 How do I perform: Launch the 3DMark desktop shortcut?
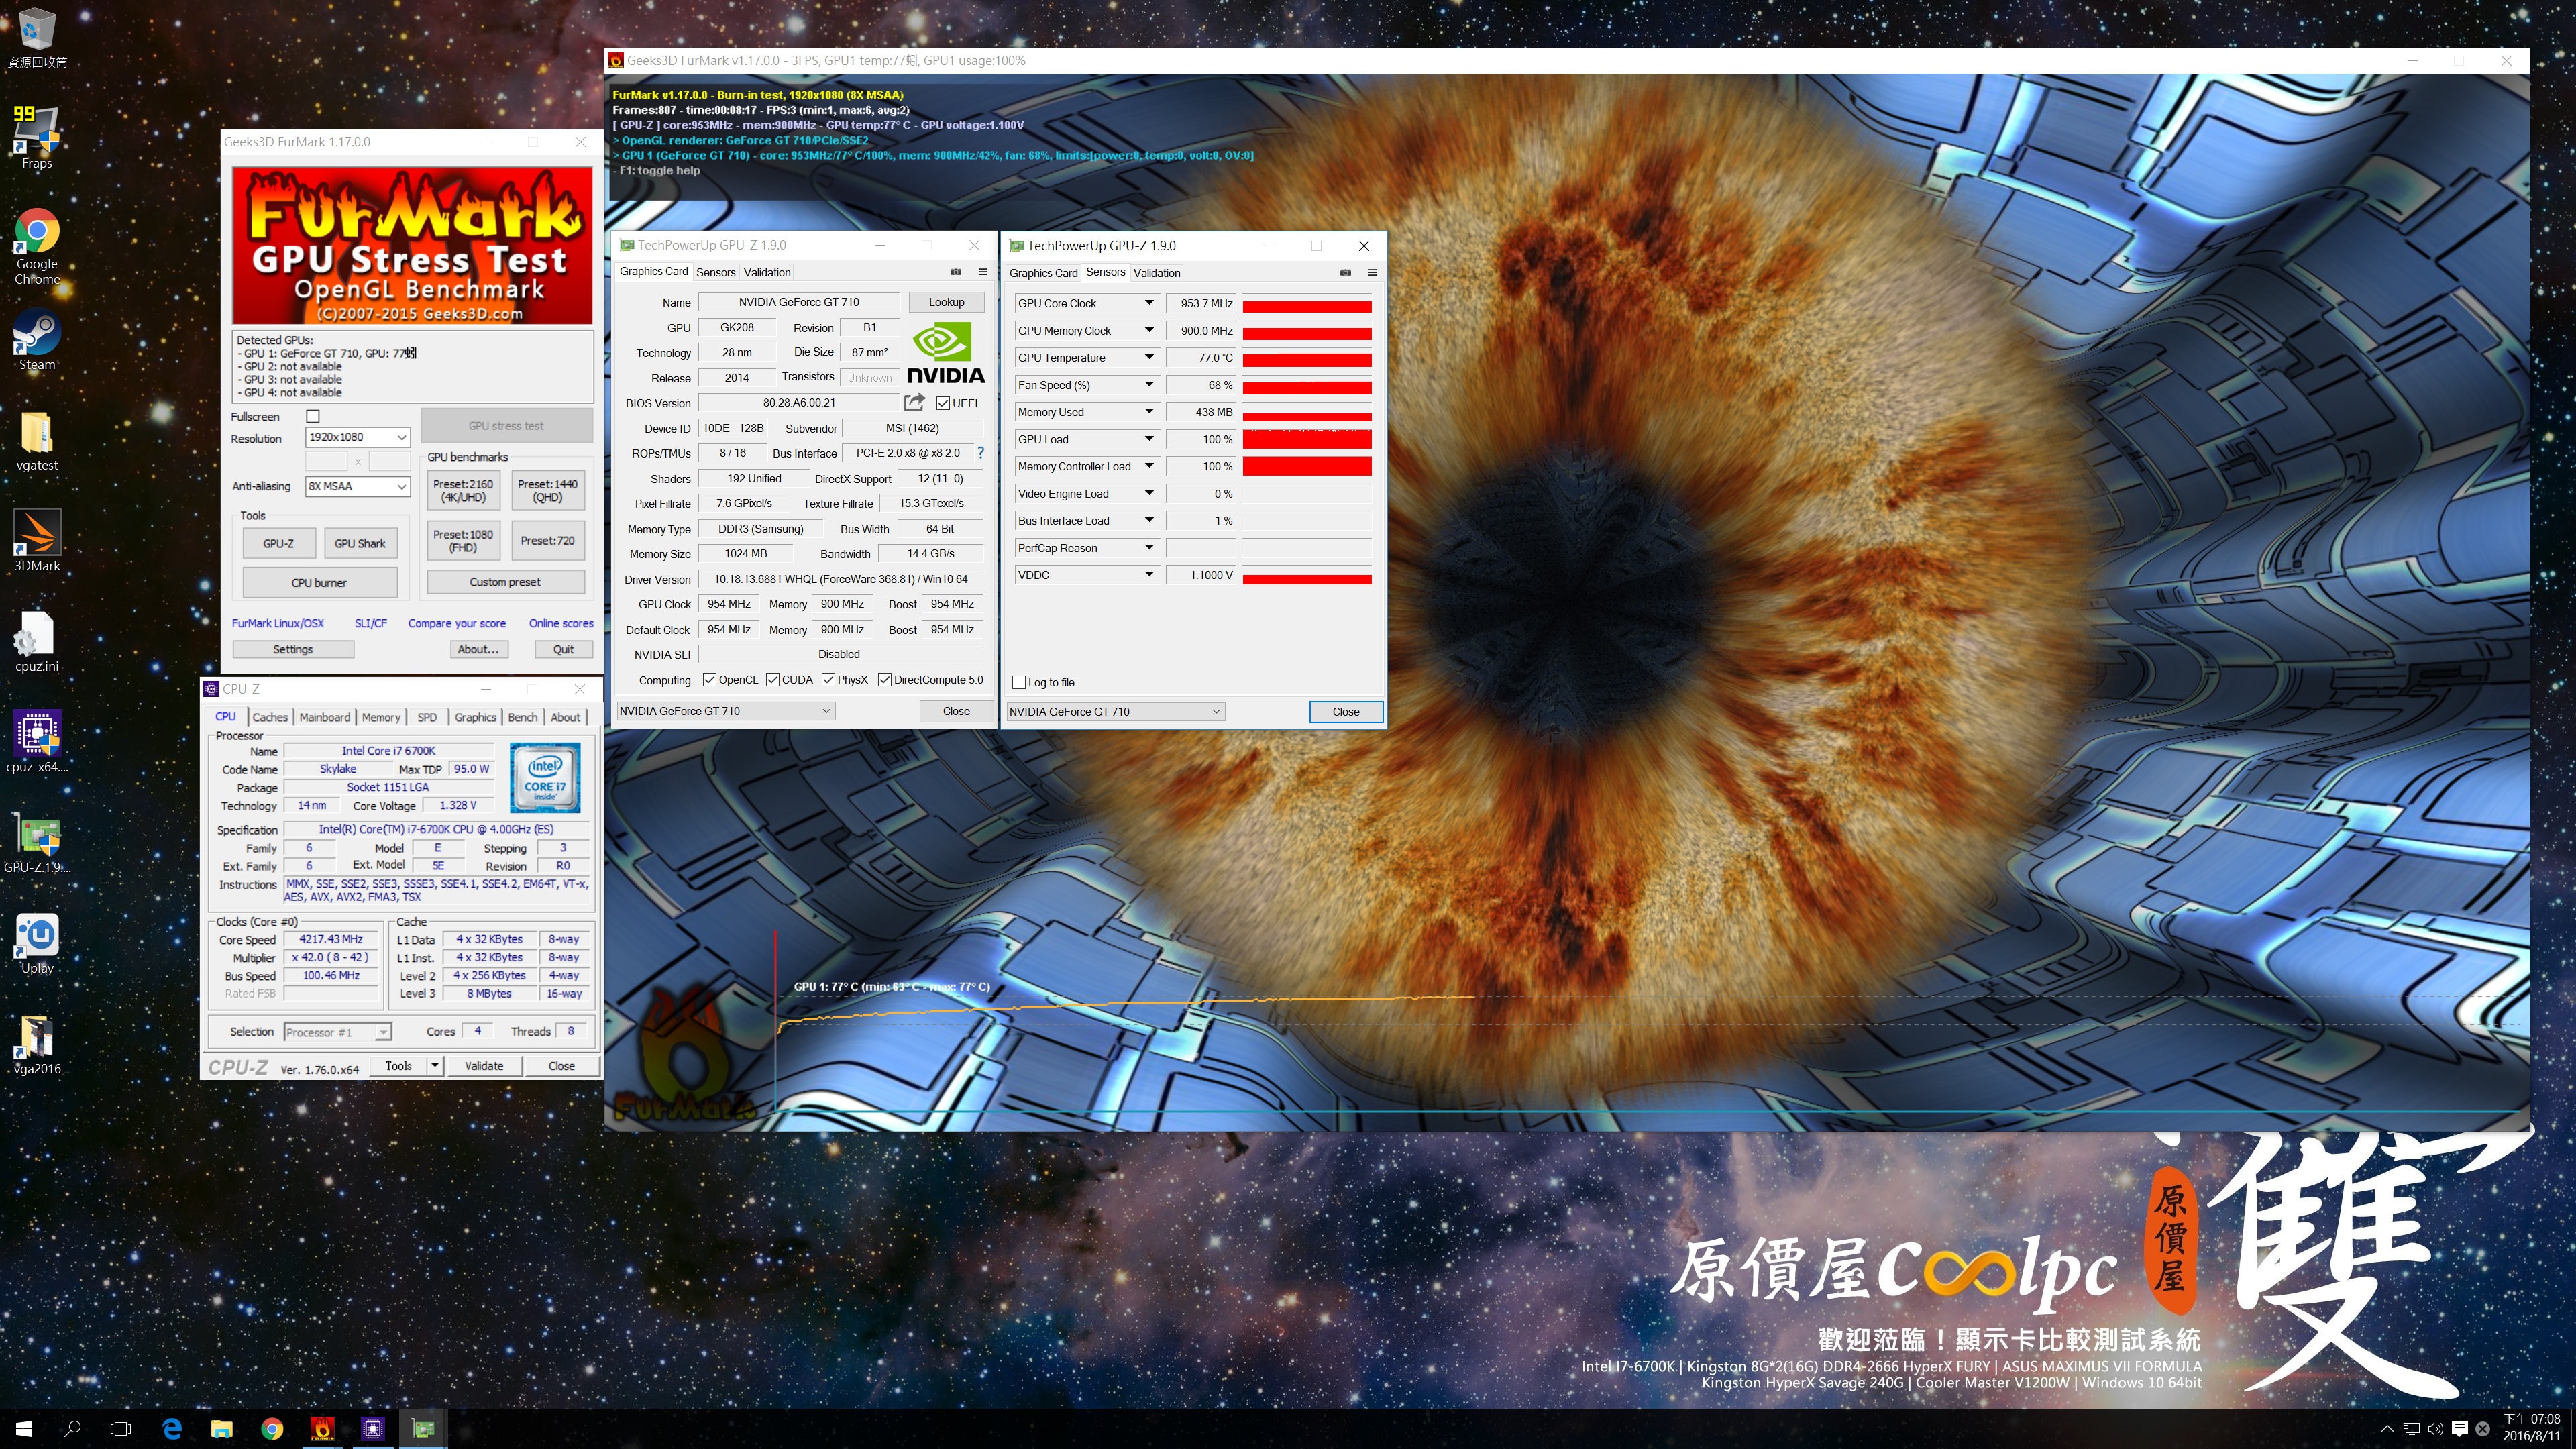pyautogui.click(x=37, y=541)
